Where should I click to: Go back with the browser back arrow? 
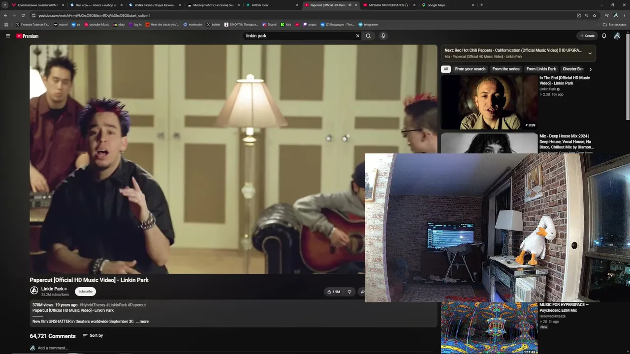tap(5, 15)
